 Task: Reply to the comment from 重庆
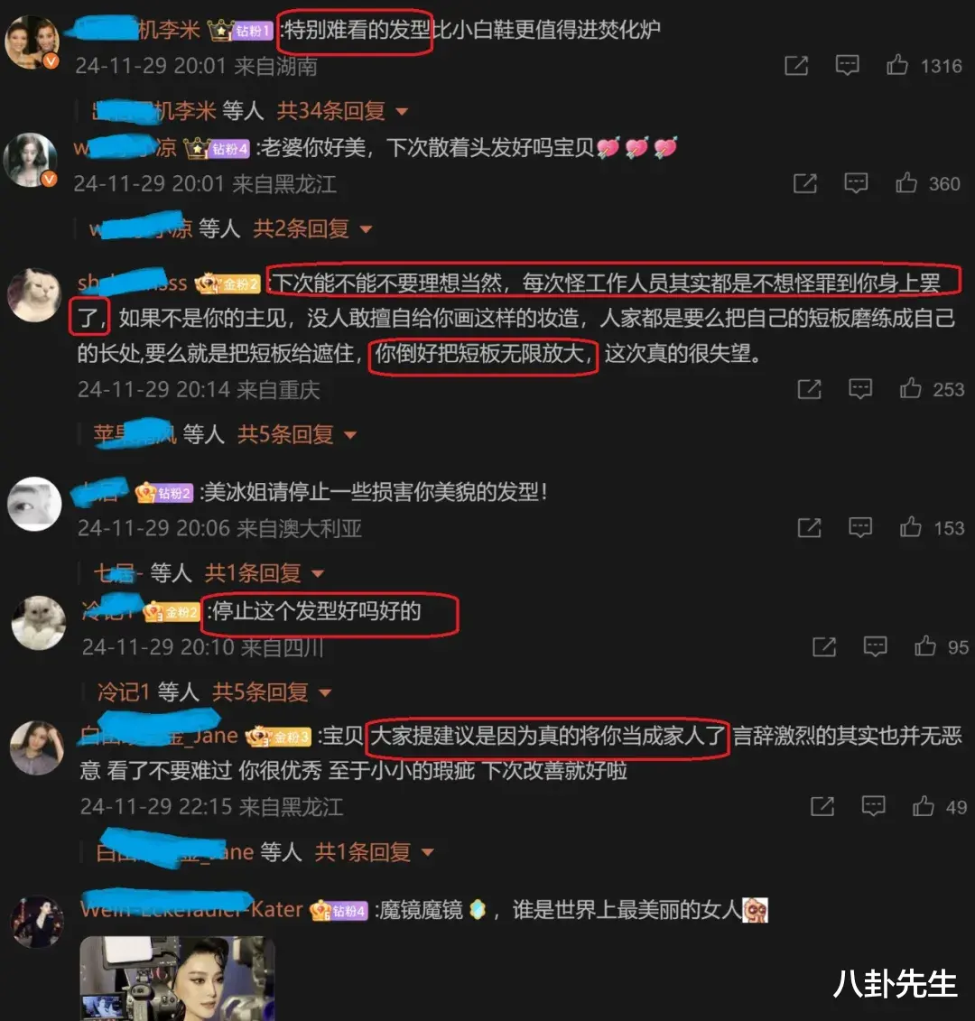click(860, 389)
